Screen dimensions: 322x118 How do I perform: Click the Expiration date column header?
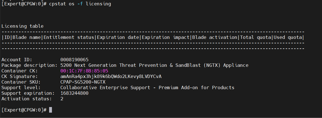click(x=118, y=38)
